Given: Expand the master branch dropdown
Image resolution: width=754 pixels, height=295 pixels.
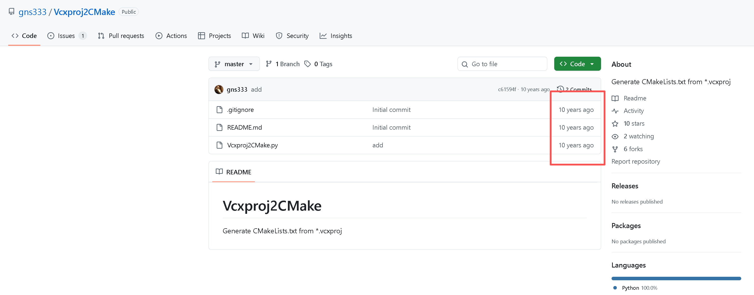Looking at the screenshot, I should [x=234, y=64].
